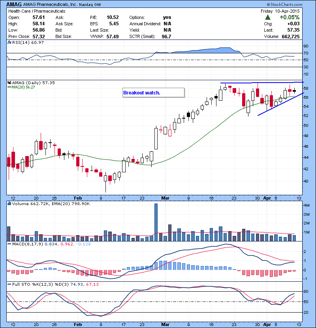Select the Last price value 57.35 in header

click(293, 30)
